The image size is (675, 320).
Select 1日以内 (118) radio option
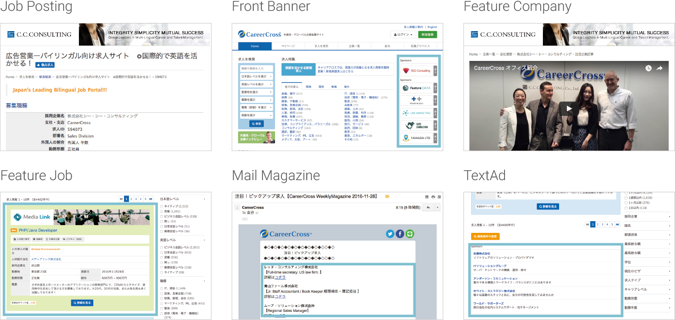click(x=625, y=208)
